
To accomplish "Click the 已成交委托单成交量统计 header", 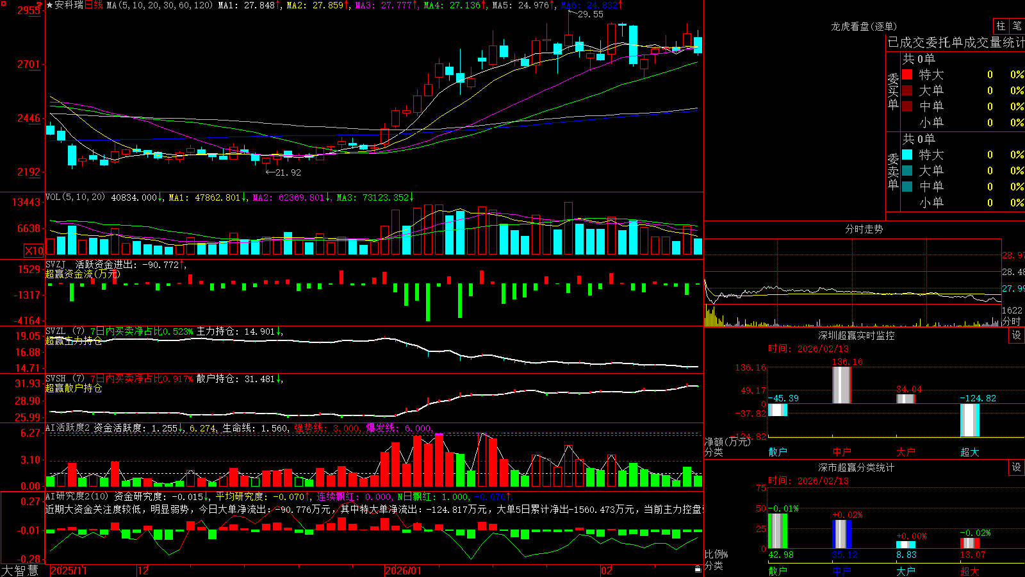I will 956,42.
